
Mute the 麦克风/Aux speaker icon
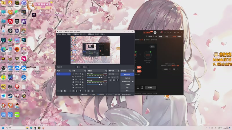pos(102,77)
